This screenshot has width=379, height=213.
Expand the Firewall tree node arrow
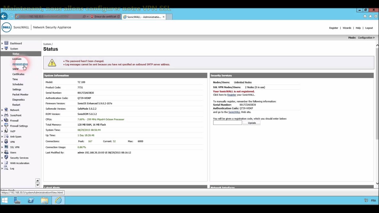point(2,121)
